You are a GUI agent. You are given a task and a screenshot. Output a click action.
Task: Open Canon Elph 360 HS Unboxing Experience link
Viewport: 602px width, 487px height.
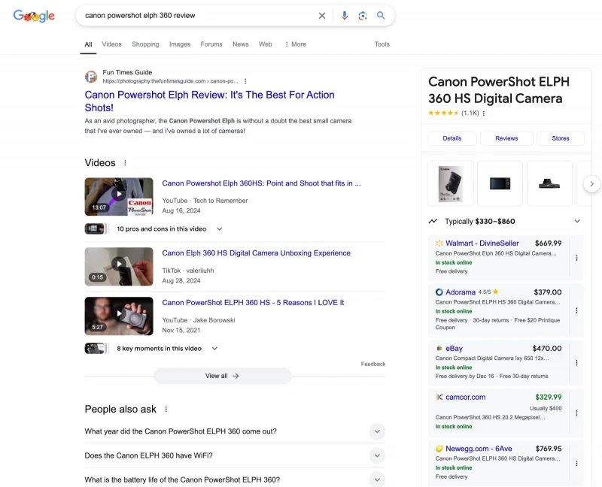(256, 253)
